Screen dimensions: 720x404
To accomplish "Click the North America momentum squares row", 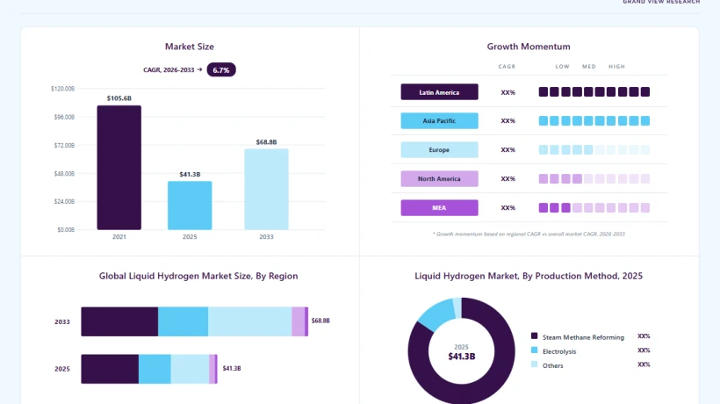I will [x=594, y=178].
